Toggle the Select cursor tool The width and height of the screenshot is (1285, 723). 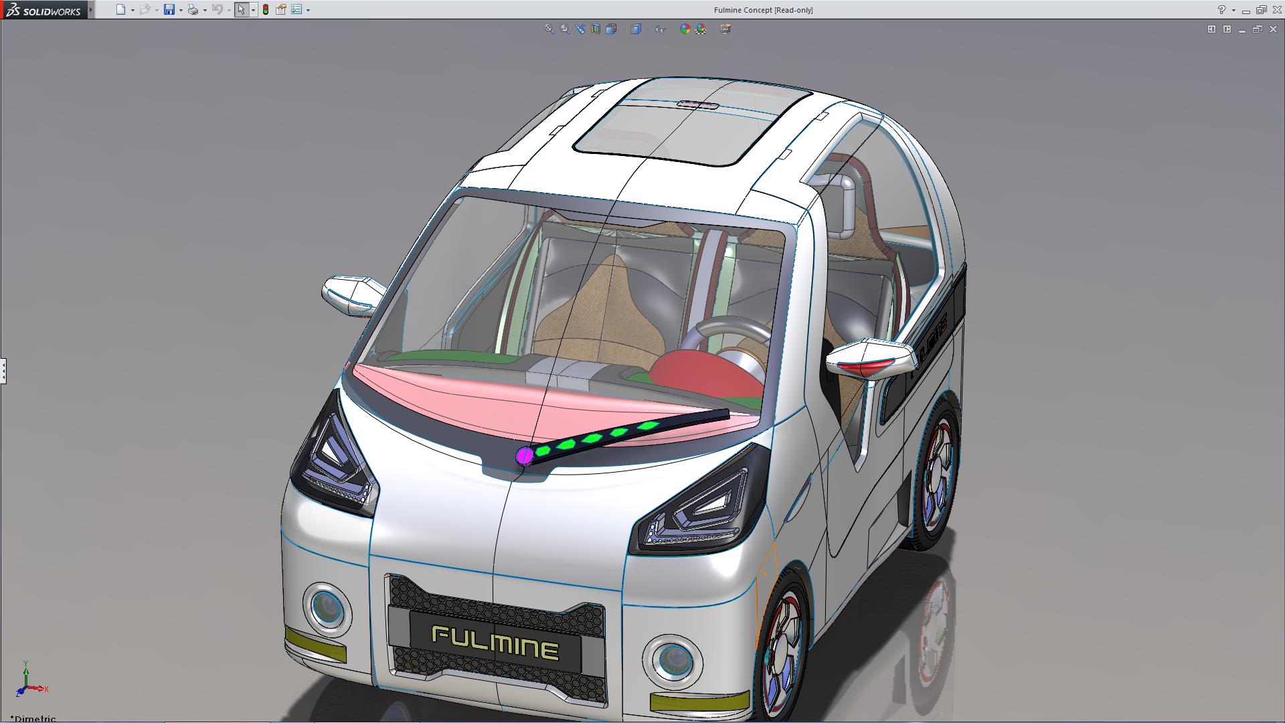[241, 9]
